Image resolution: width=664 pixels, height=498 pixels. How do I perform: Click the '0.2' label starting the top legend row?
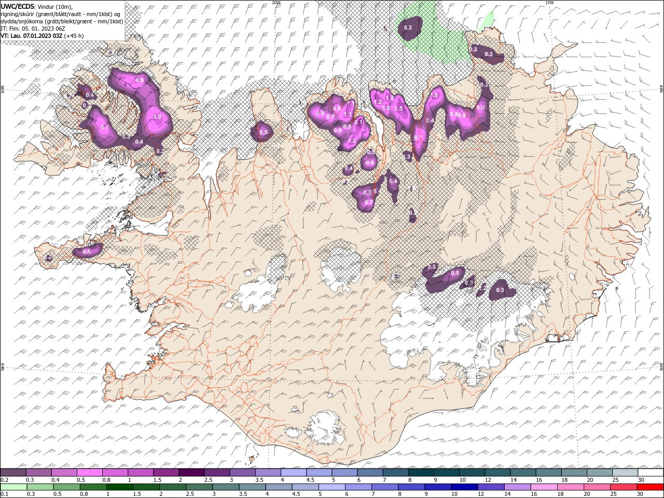(x=4, y=480)
